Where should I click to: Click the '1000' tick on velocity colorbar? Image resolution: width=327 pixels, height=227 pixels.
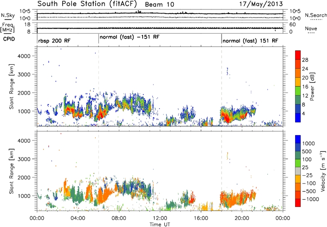pos(309,143)
